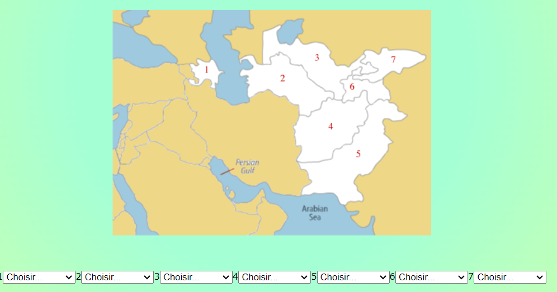
Task: Click the country labeled 5 on the map
Action: (x=358, y=154)
